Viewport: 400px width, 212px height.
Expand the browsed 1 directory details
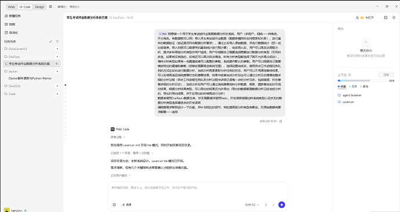[132, 153]
